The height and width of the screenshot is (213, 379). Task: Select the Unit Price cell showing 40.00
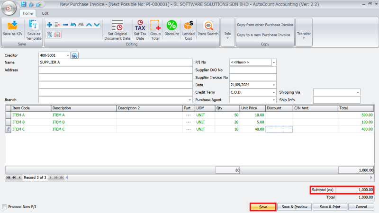point(253,129)
